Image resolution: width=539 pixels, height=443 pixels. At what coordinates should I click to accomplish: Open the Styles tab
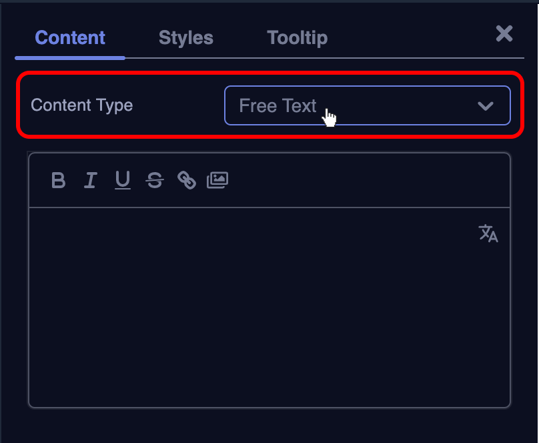[186, 37]
